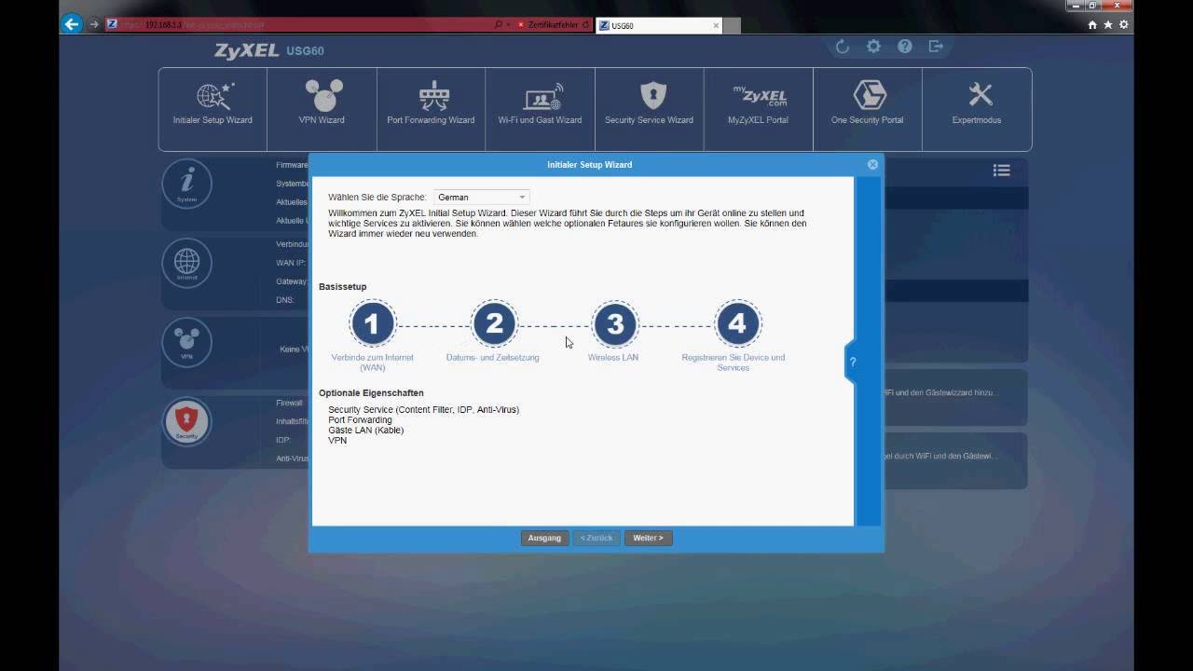Open the list view icon on dashboard
Screen dimensions: 1193x671
tap(1002, 171)
